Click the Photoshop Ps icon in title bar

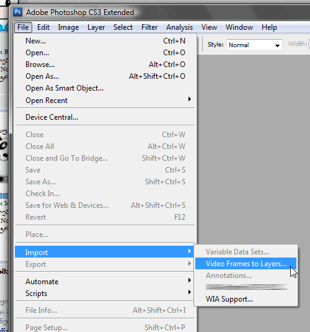[x=18, y=12]
